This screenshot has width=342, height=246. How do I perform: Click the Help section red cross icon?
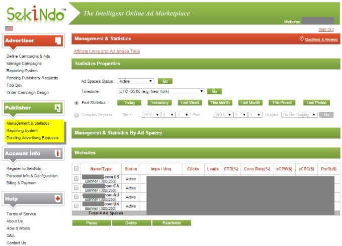coord(58,199)
